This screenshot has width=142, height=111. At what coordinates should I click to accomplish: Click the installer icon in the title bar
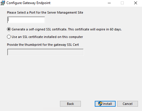pyautogui.click(x=3, y=3)
